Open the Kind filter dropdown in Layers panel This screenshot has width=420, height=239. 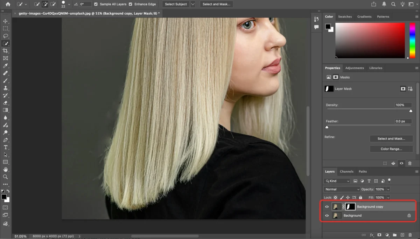click(x=336, y=181)
